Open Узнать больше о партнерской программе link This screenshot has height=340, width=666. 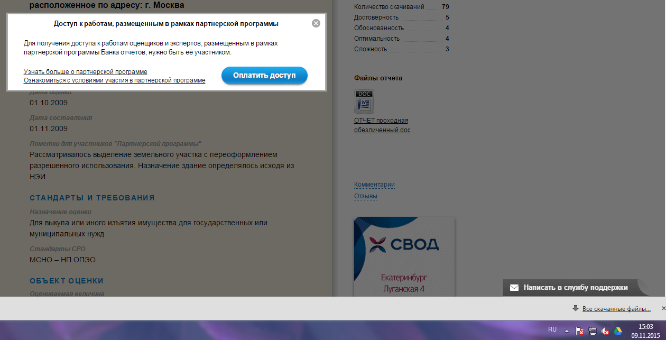85,72
